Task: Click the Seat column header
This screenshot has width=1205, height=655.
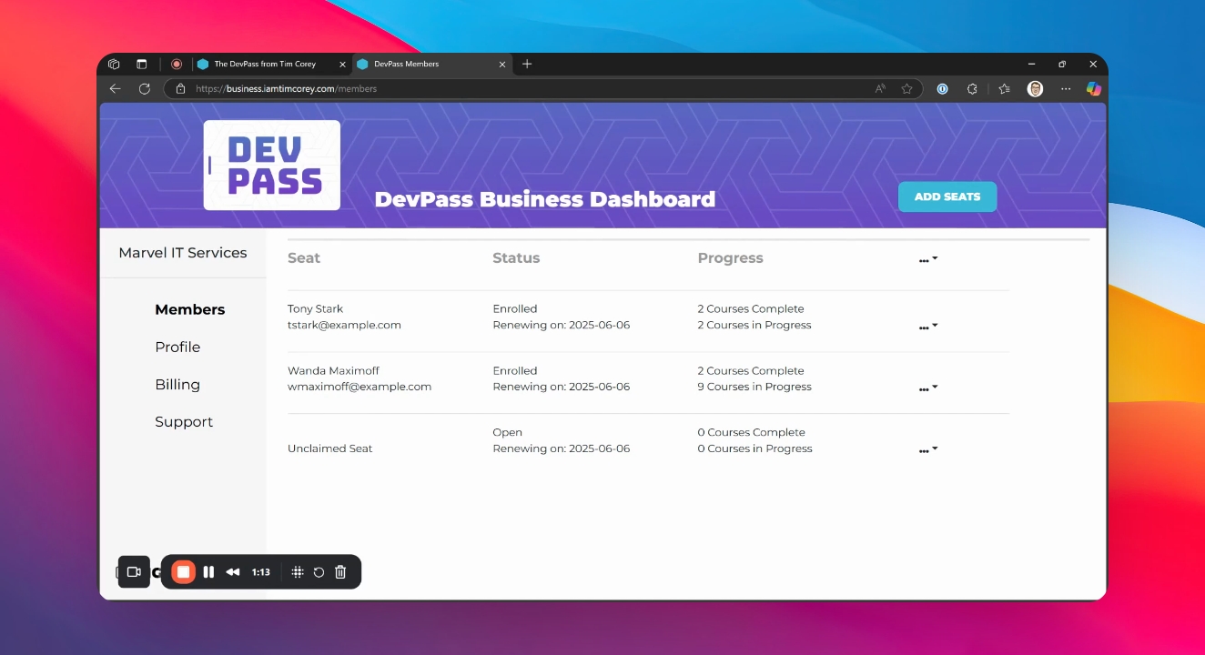Action: 304,258
